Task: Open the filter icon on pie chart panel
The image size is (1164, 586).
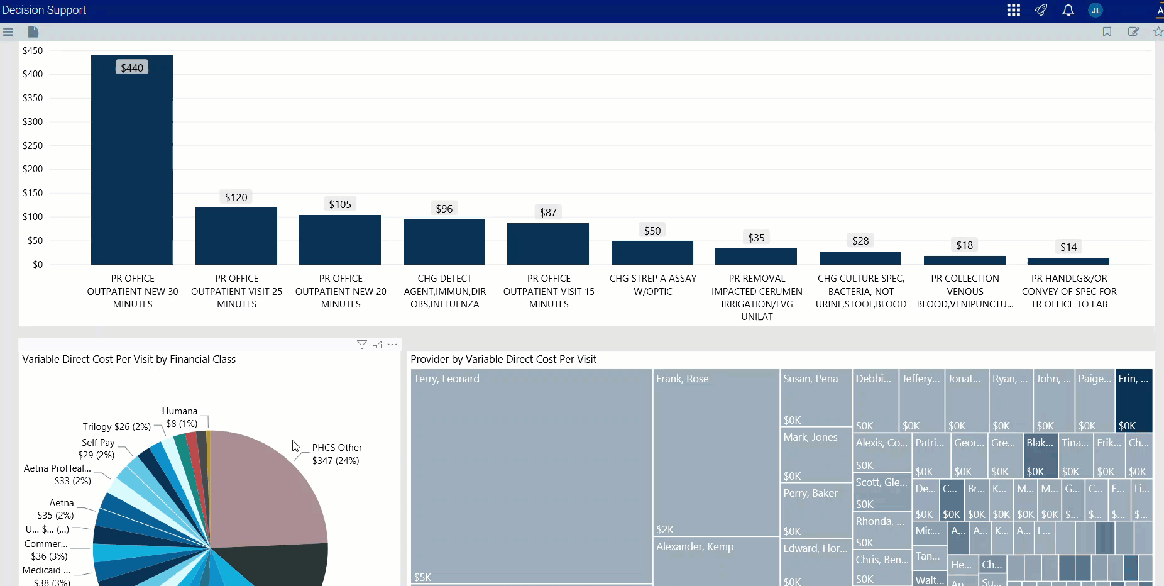Action: click(x=362, y=345)
